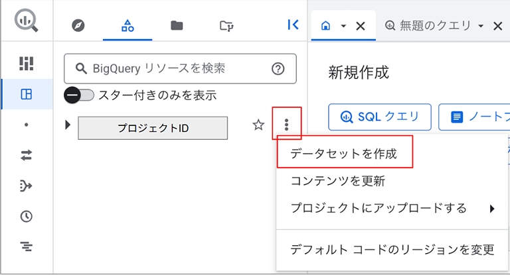Click the 新規作成 heading

tap(359, 72)
